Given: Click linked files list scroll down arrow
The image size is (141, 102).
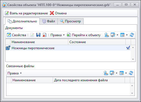Looking at the screenshot, I should [132, 93].
